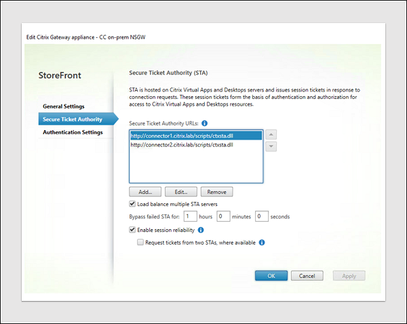
Task: Cancel the gateway appliance edit
Action: (307, 276)
